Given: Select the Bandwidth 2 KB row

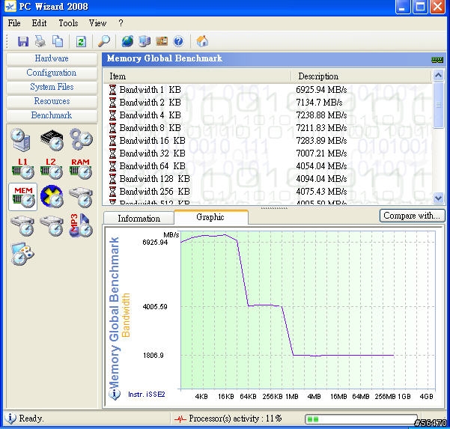Looking at the screenshot, I should click(x=267, y=103).
